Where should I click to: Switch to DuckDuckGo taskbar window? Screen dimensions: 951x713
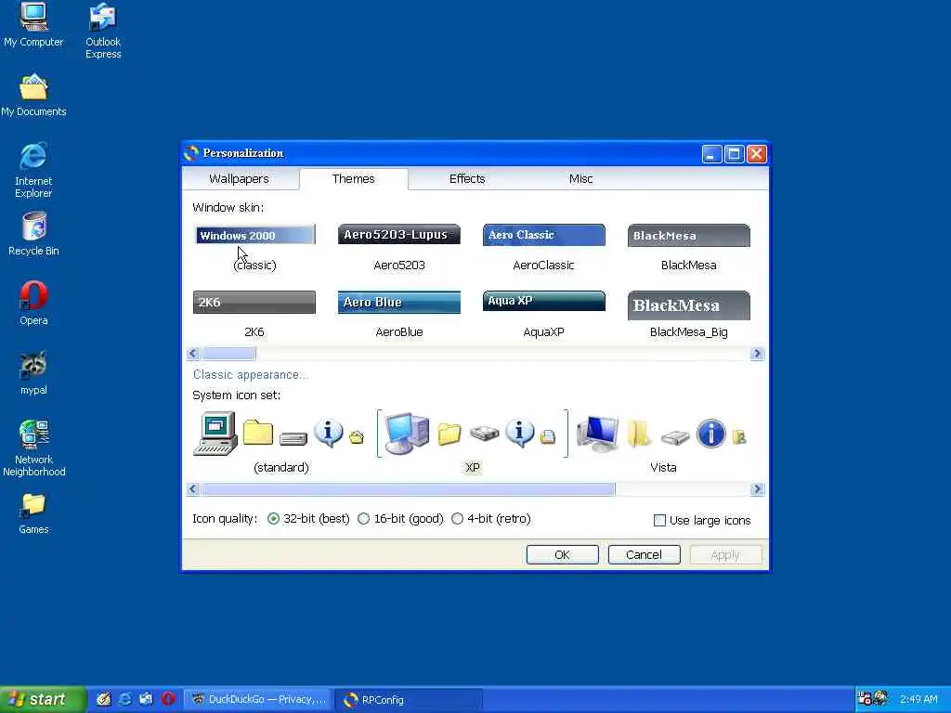click(259, 699)
